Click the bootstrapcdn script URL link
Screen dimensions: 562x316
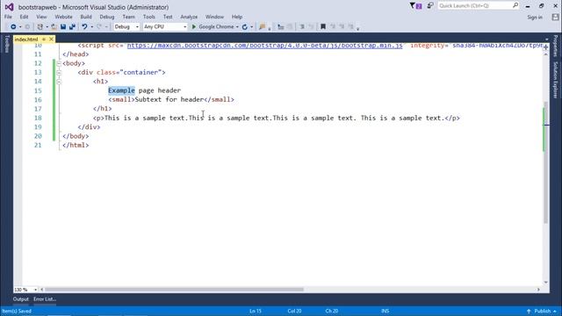(265, 46)
